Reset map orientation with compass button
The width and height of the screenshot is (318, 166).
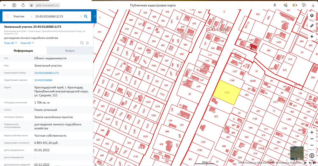pos(312,156)
